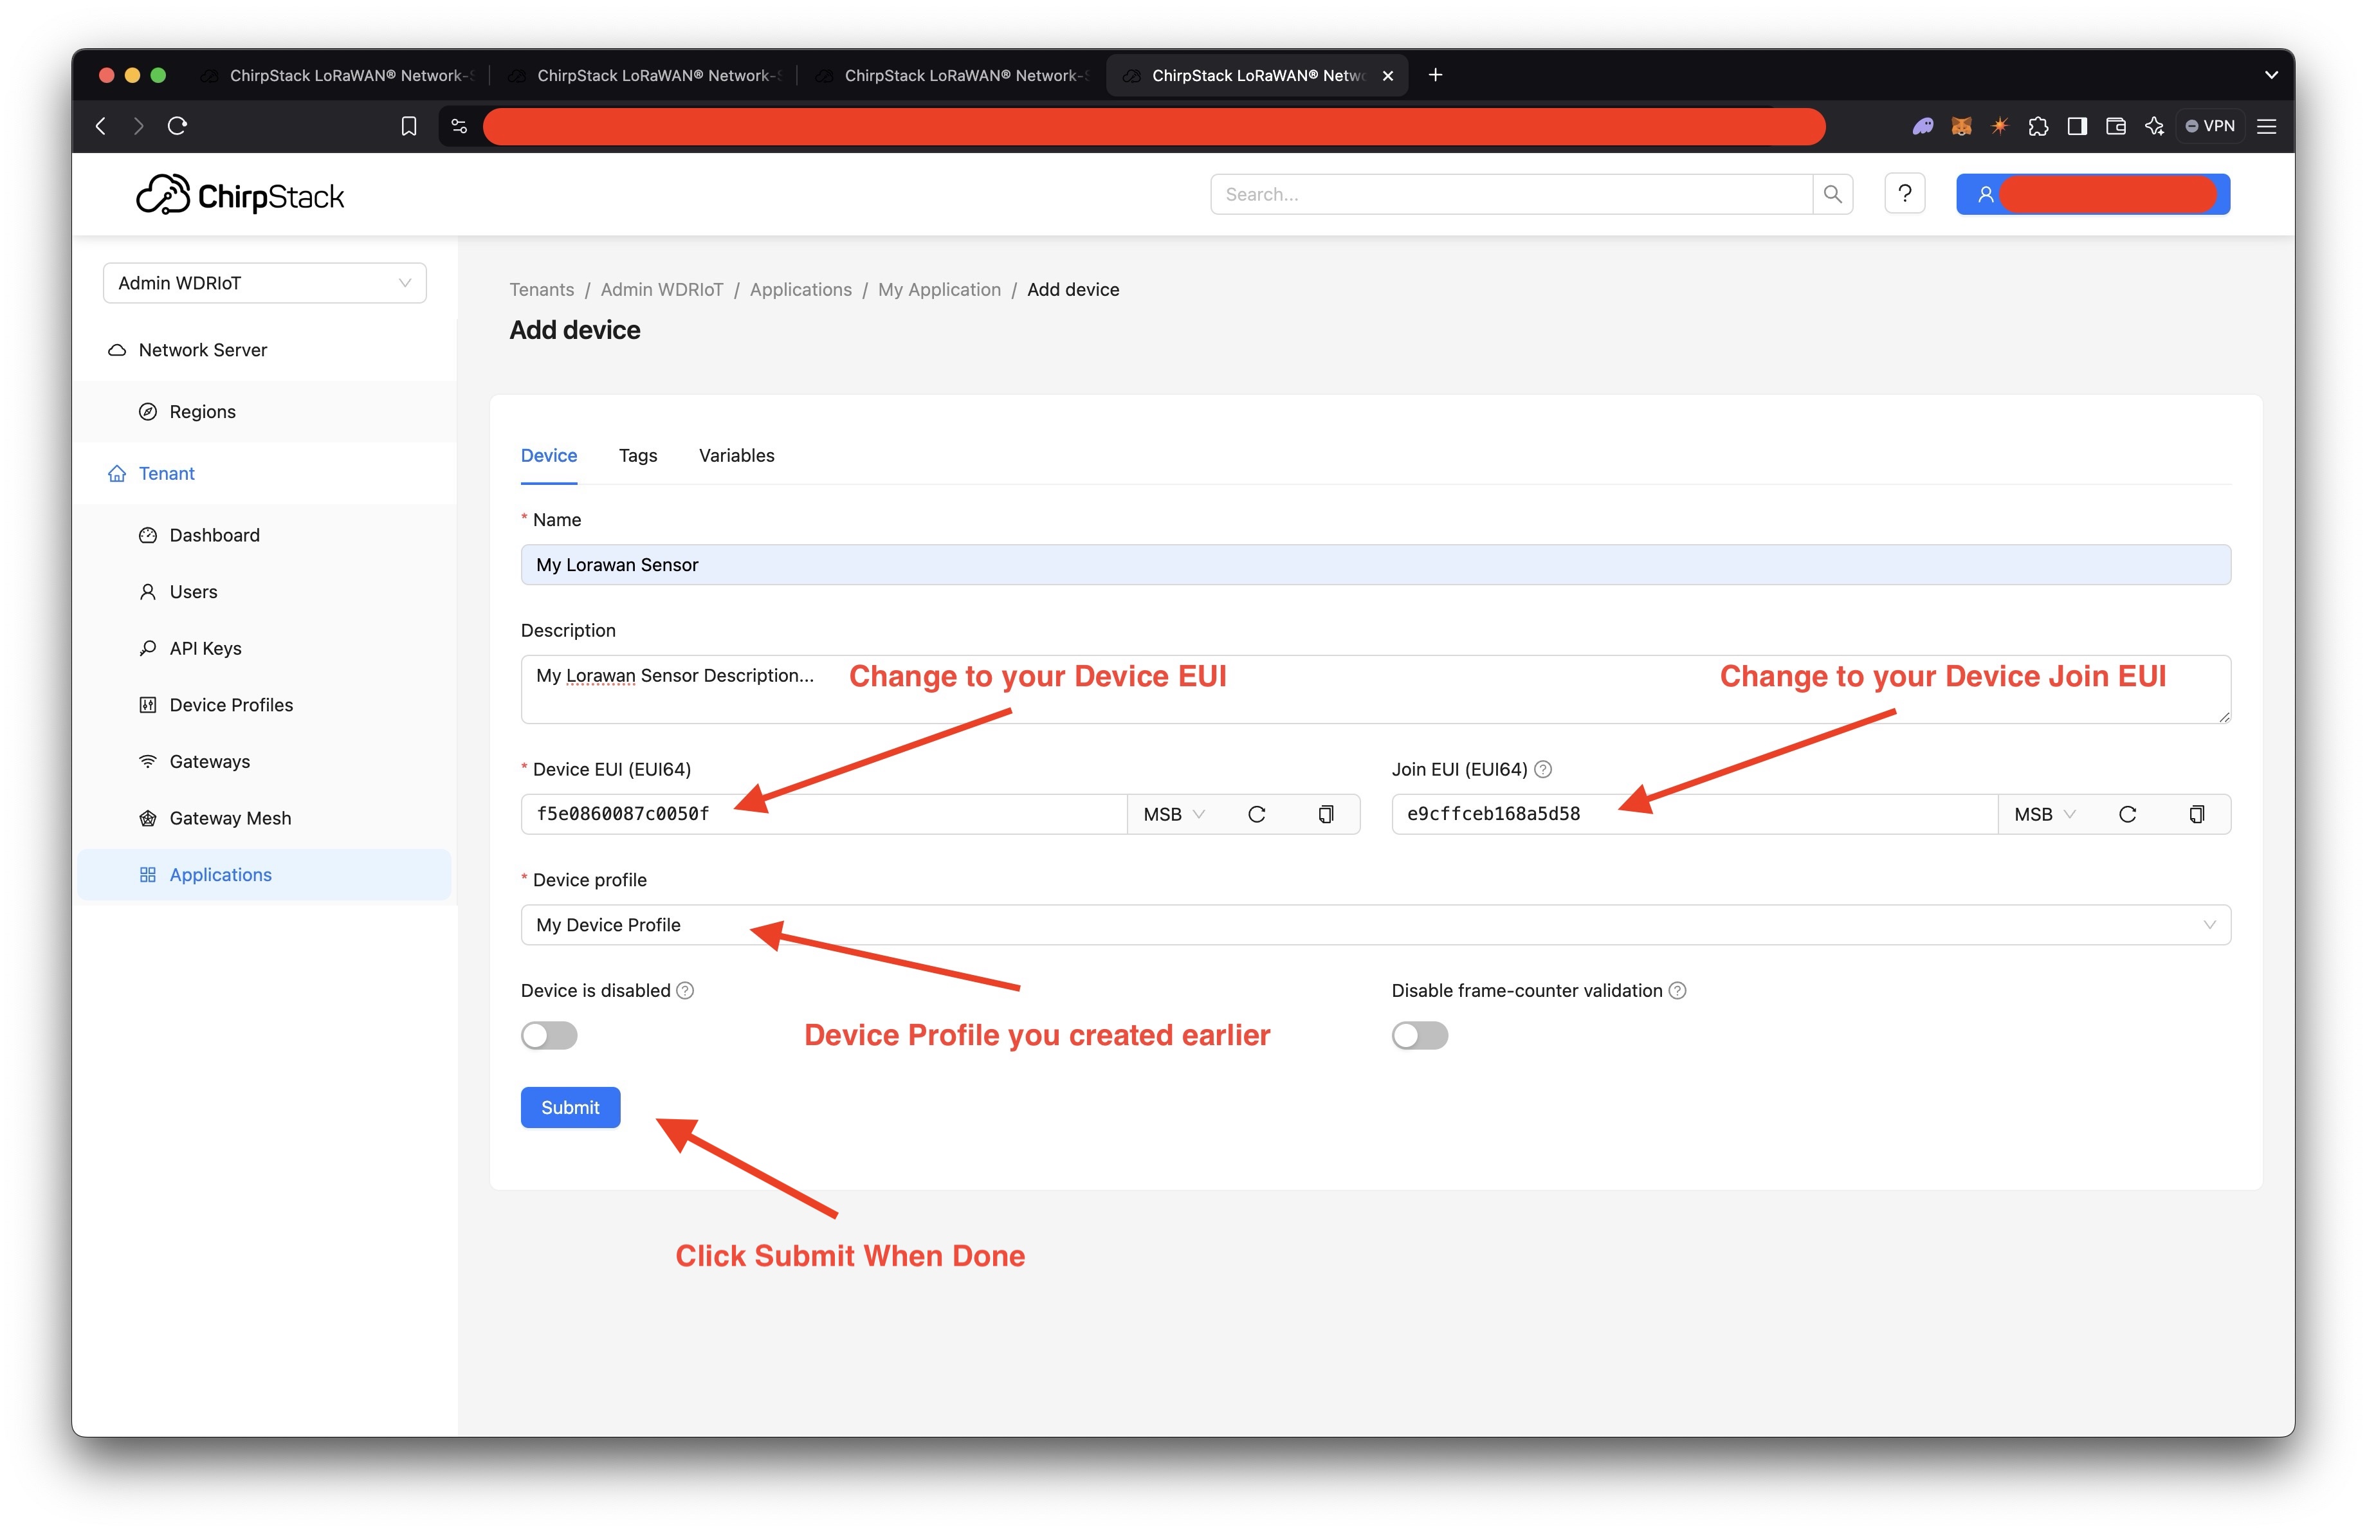Select the Device tab
The height and width of the screenshot is (1532, 2367).
click(549, 455)
